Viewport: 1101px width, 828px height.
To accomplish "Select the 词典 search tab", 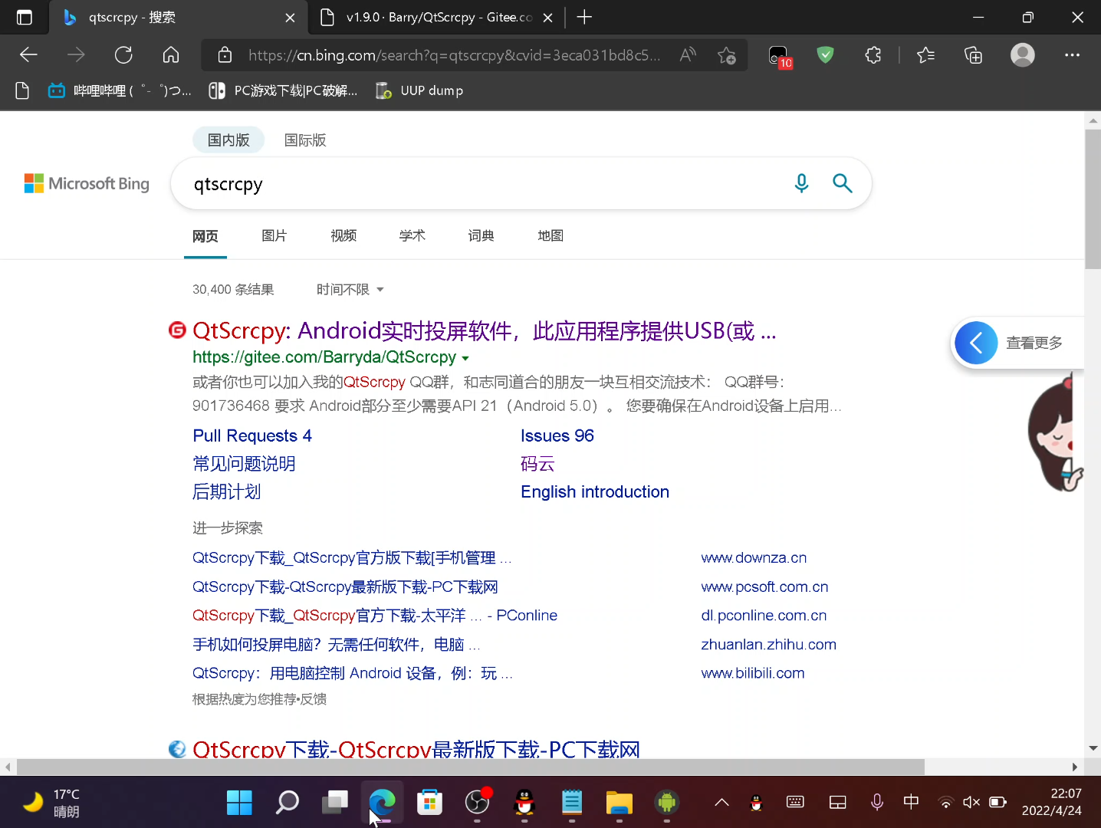I will click(481, 235).
